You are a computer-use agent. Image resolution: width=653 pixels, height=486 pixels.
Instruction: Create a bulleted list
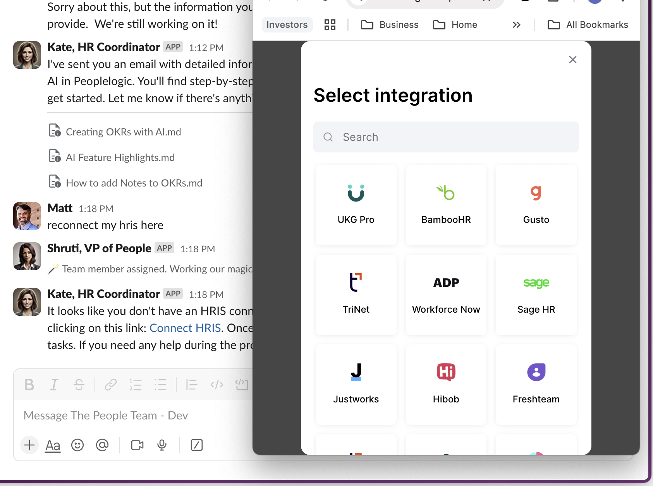[x=161, y=385]
